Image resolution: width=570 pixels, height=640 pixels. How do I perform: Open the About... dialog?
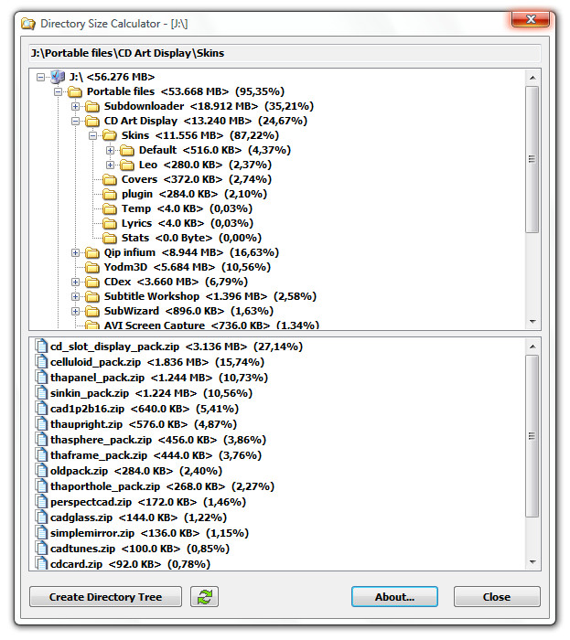[x=394, y=597]
